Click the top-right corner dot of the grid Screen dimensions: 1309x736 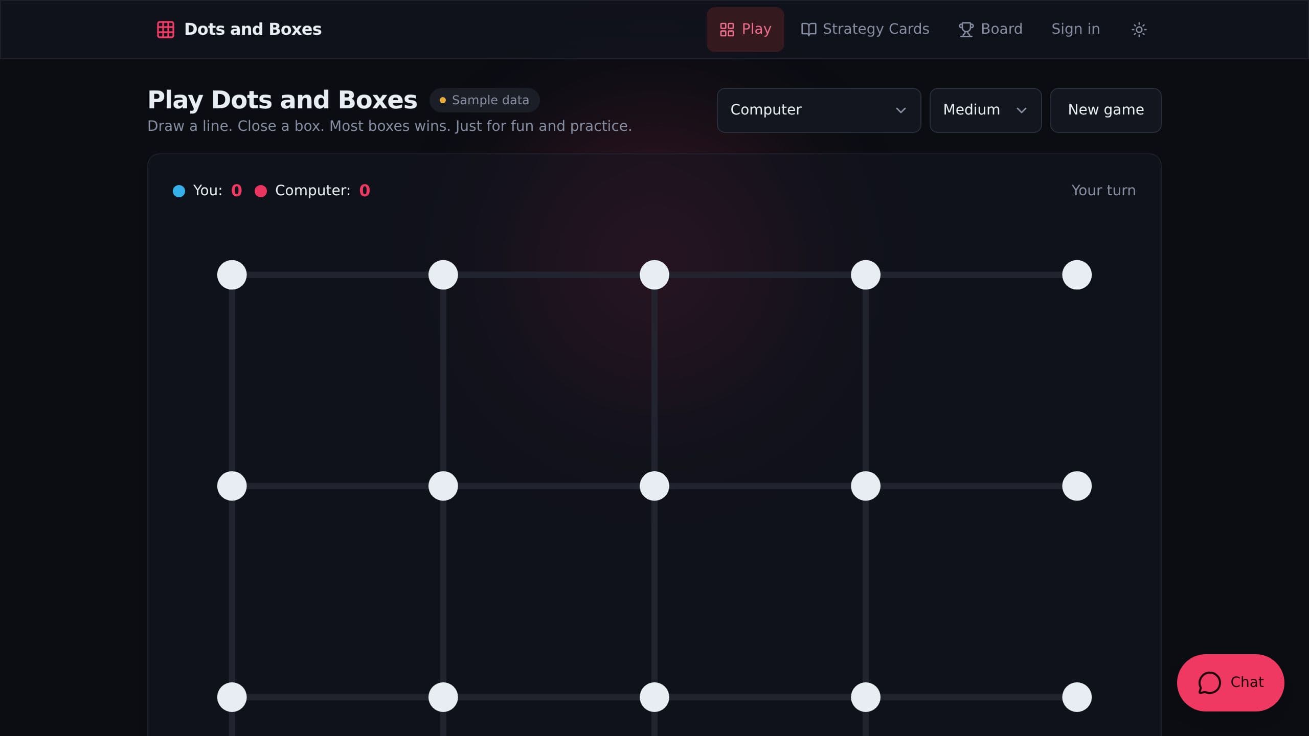(x=1077, y=275)
